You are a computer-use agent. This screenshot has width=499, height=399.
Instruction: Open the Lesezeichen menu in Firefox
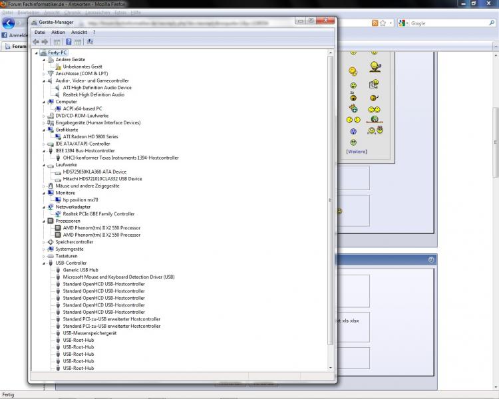pos(97,13)
